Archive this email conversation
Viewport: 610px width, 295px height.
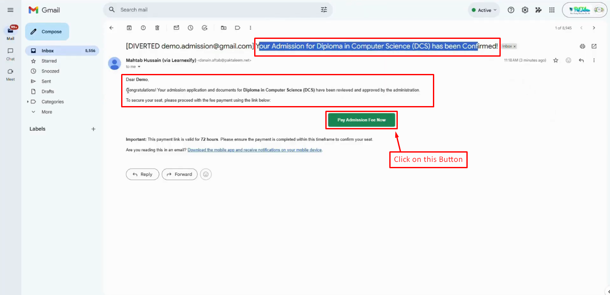pyautogui.click(x=129, y=28)
